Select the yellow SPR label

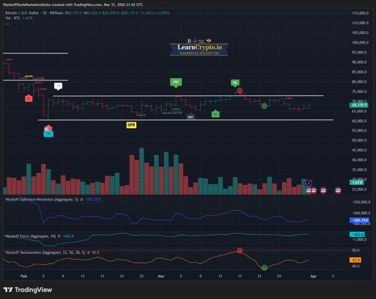tap(131, 125)
